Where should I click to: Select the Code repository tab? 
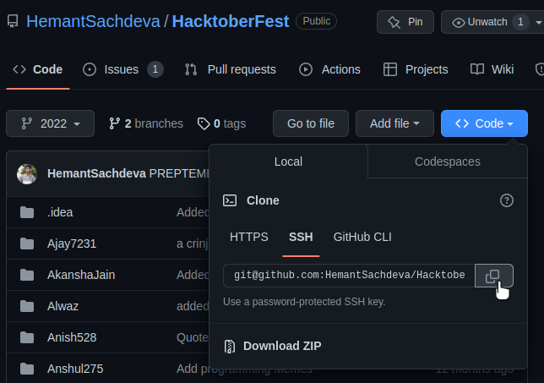tap(38, 69)
